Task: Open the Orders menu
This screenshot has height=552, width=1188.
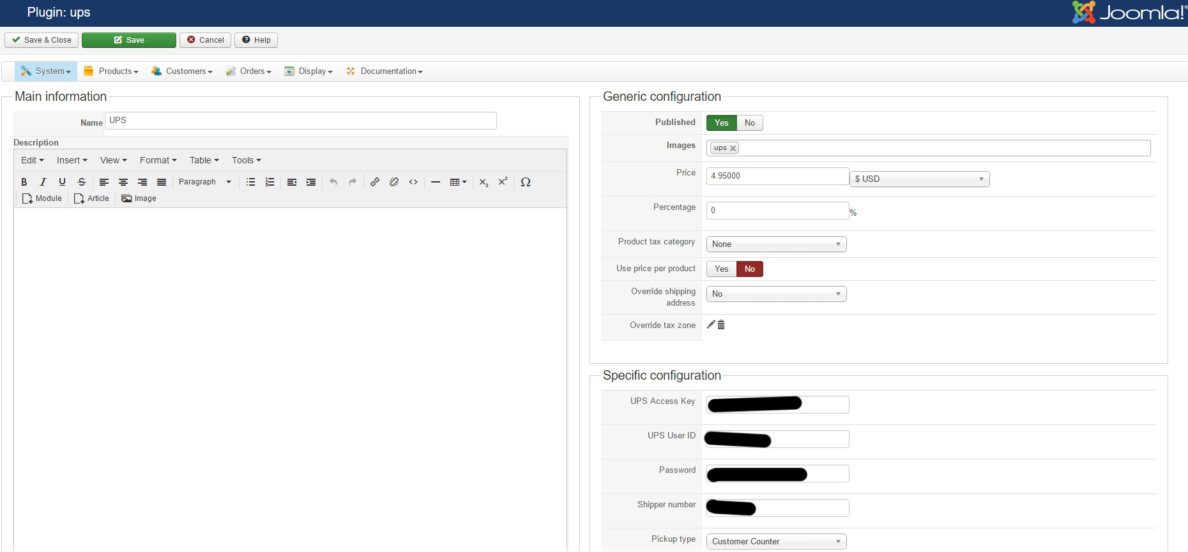Action: (248, 71)
